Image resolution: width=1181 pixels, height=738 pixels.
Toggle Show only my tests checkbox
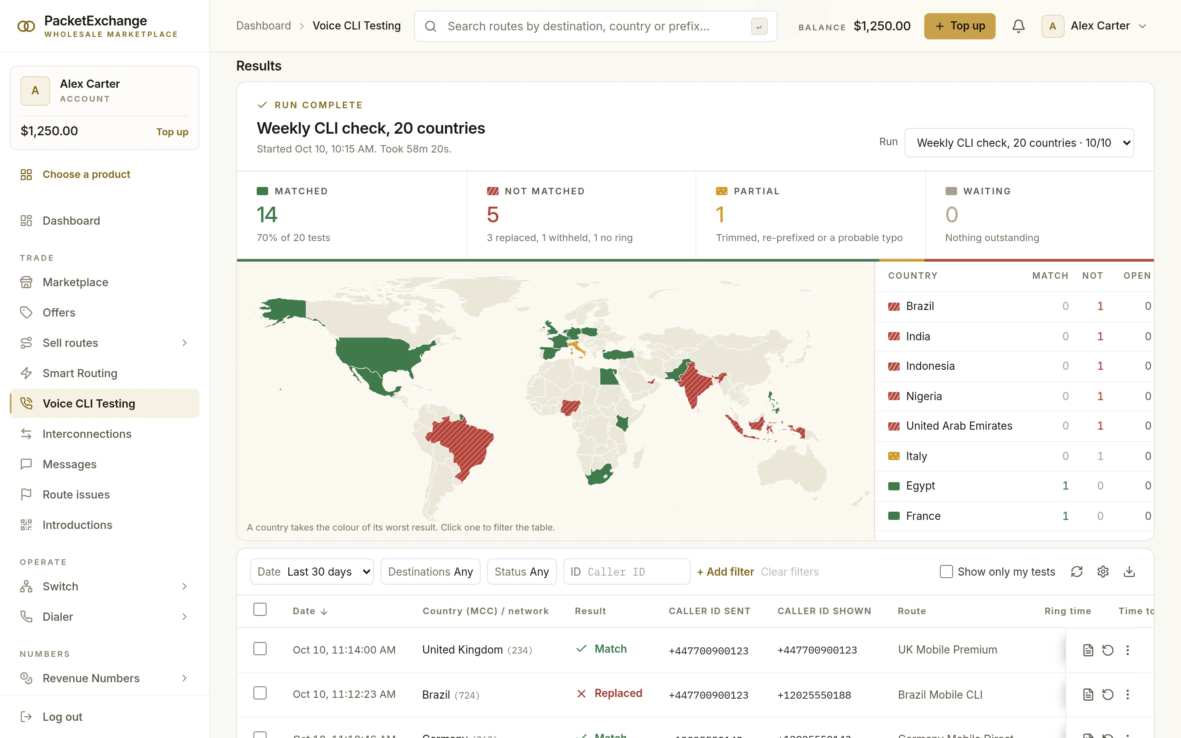click(x=946, y=572)
